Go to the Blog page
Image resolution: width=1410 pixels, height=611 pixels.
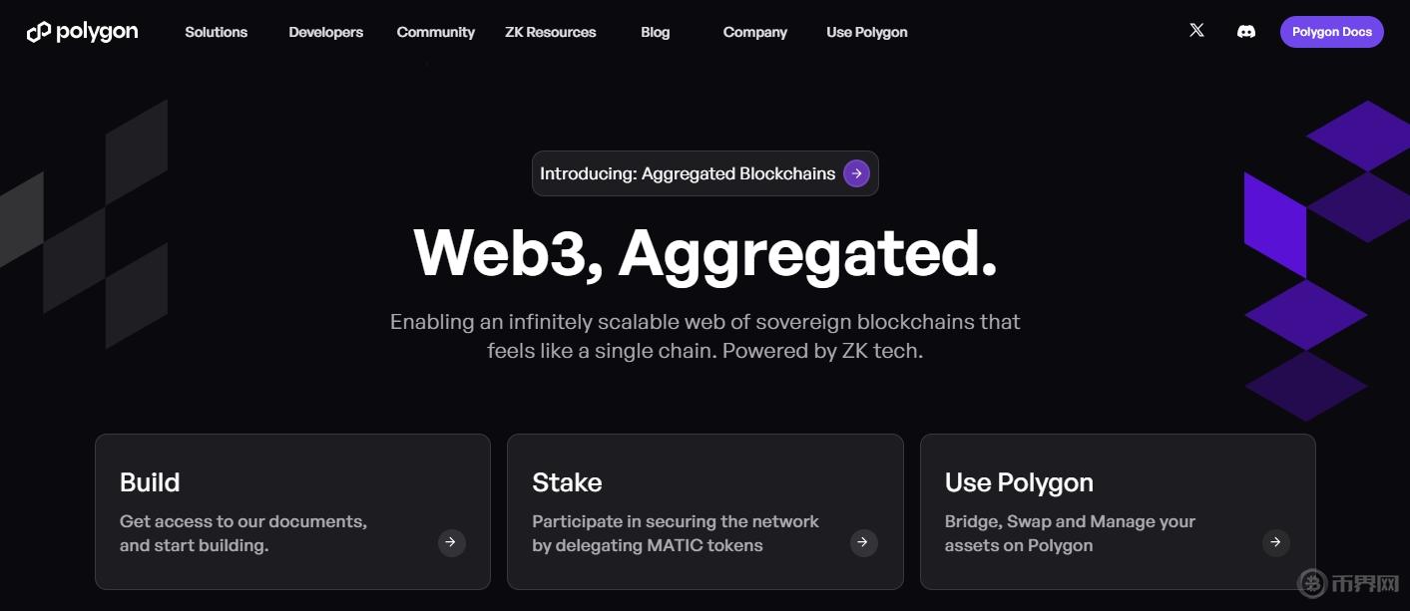[x=655, y=32]
